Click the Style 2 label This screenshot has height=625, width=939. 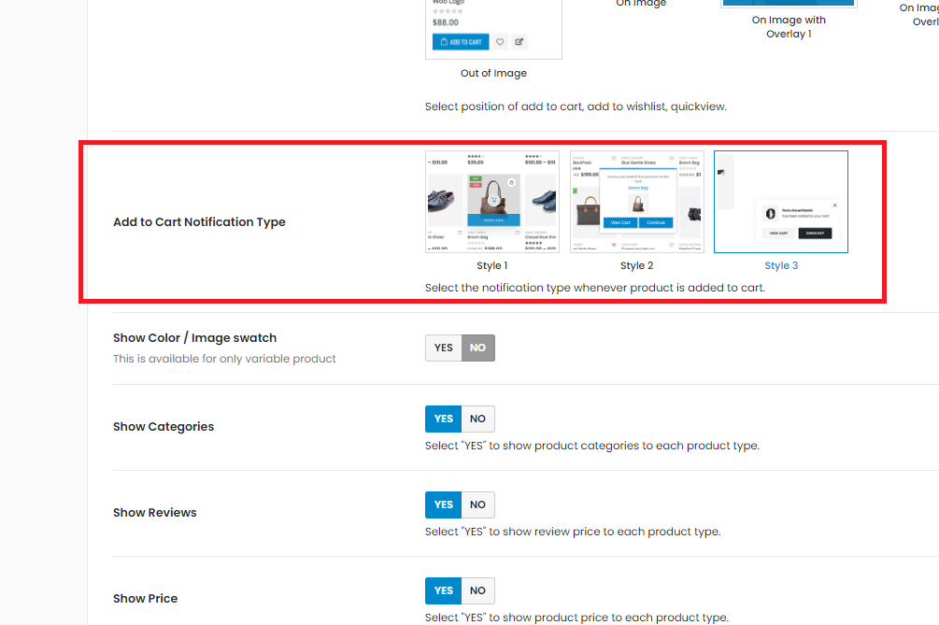click(x=636, y=266)
